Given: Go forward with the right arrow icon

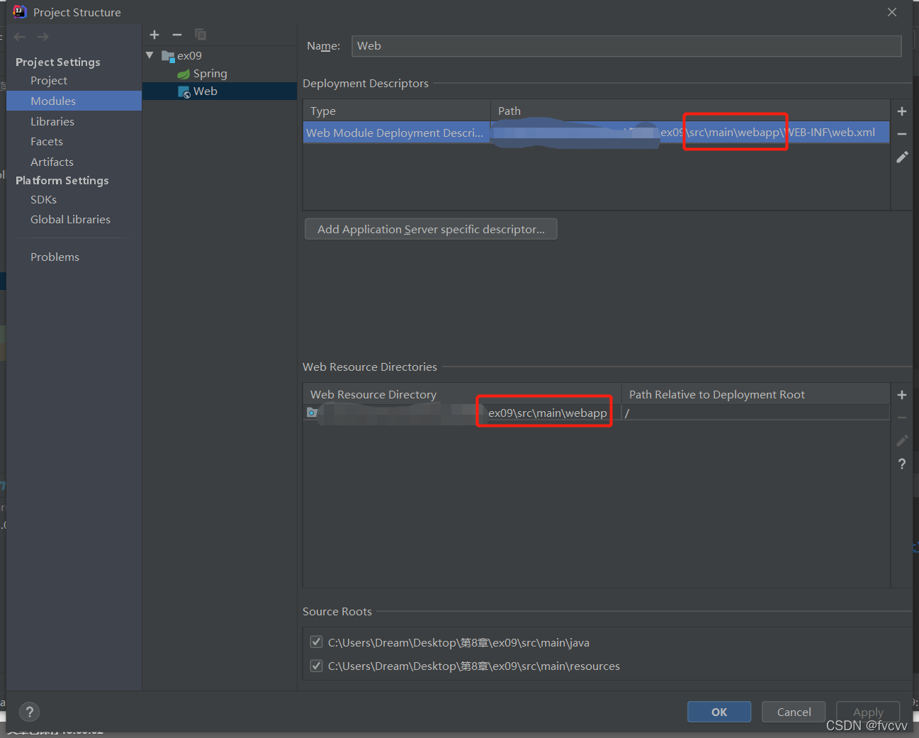Looking at the screenshot, I should pyautogui.click(x=43, y=37).
